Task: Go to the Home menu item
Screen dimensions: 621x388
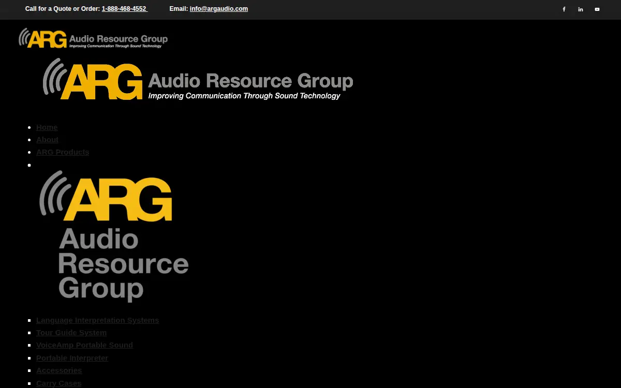Action: (47, 127)
